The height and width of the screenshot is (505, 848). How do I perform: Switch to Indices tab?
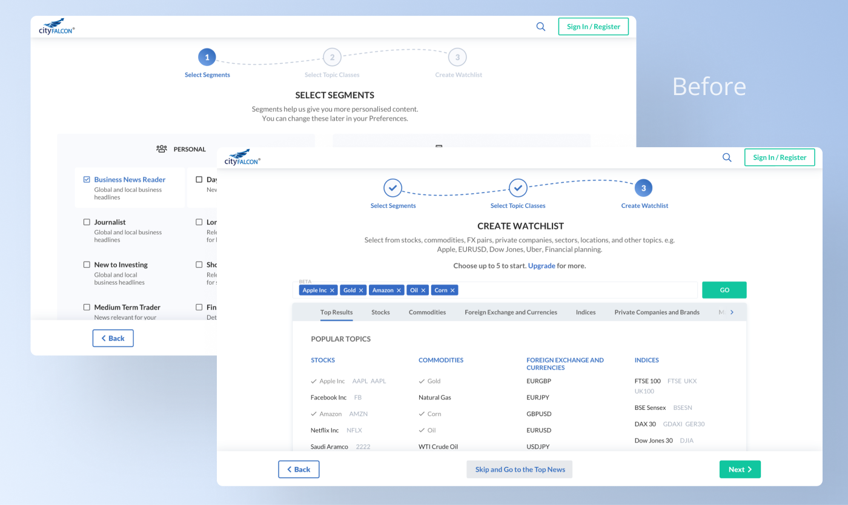click(x=586, y=312)
